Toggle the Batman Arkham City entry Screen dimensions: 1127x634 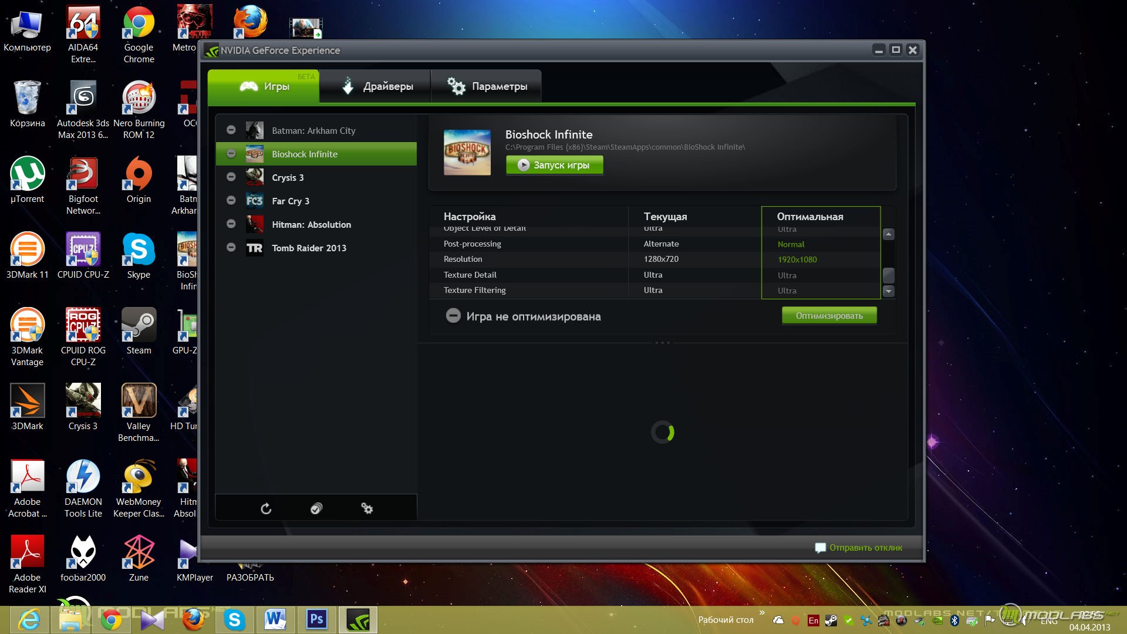pos(231,130)
